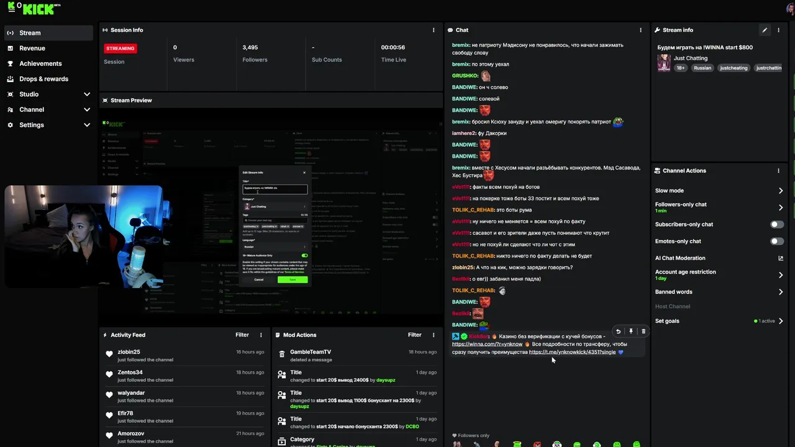
Task: Click daysupz in the 2400$ title change
Action: 384,380
